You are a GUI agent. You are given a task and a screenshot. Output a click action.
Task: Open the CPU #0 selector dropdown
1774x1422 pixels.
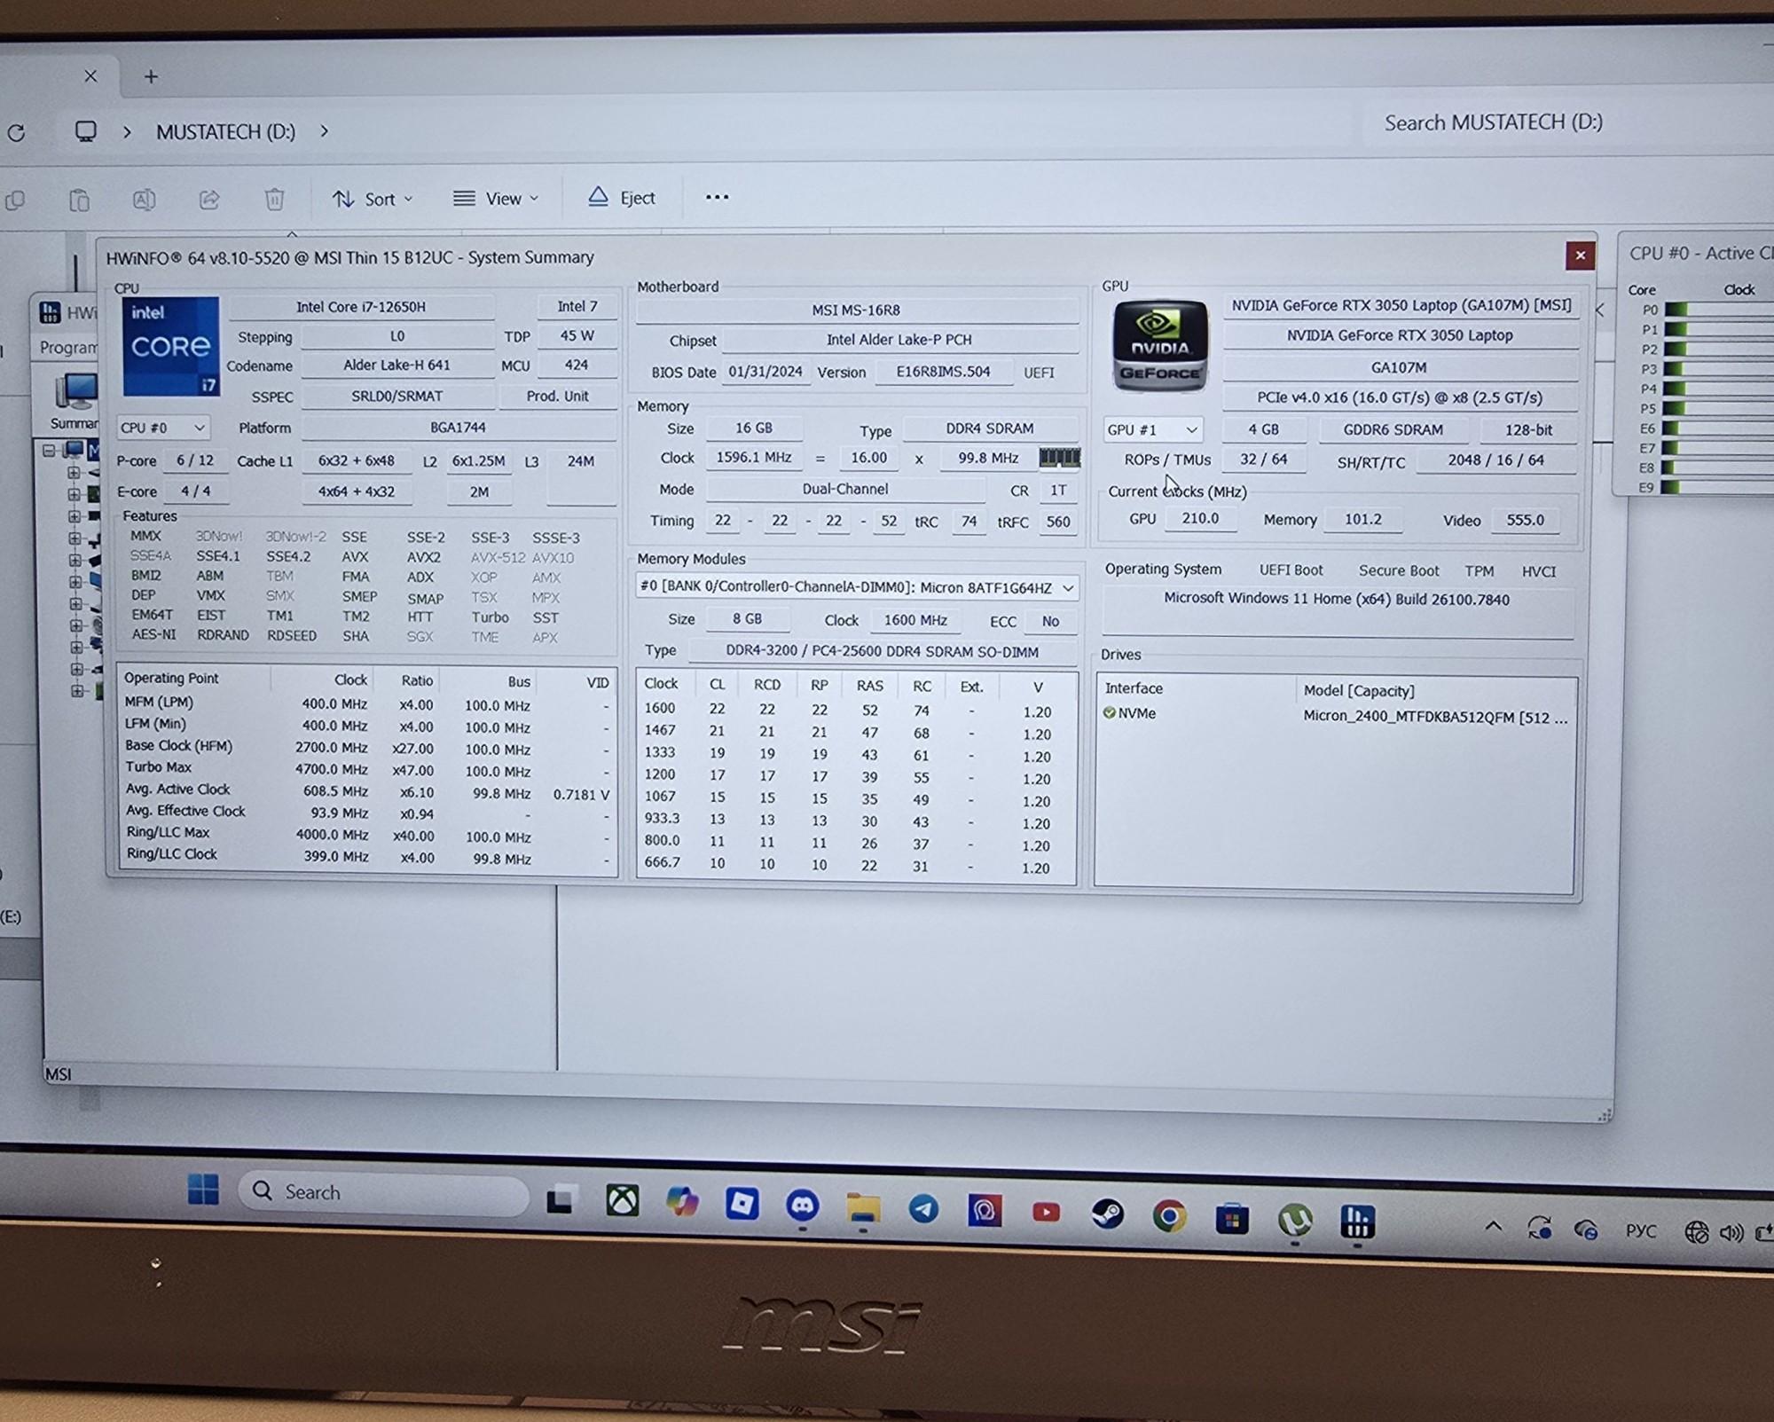coord(162,428)
